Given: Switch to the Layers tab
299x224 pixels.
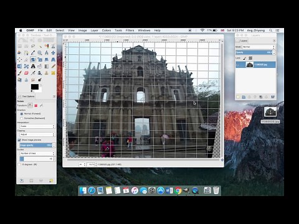Looking at the screenshot, I should 242,41.
